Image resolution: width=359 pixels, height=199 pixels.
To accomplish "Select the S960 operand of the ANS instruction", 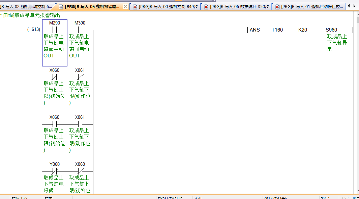I will pos(331,30).
